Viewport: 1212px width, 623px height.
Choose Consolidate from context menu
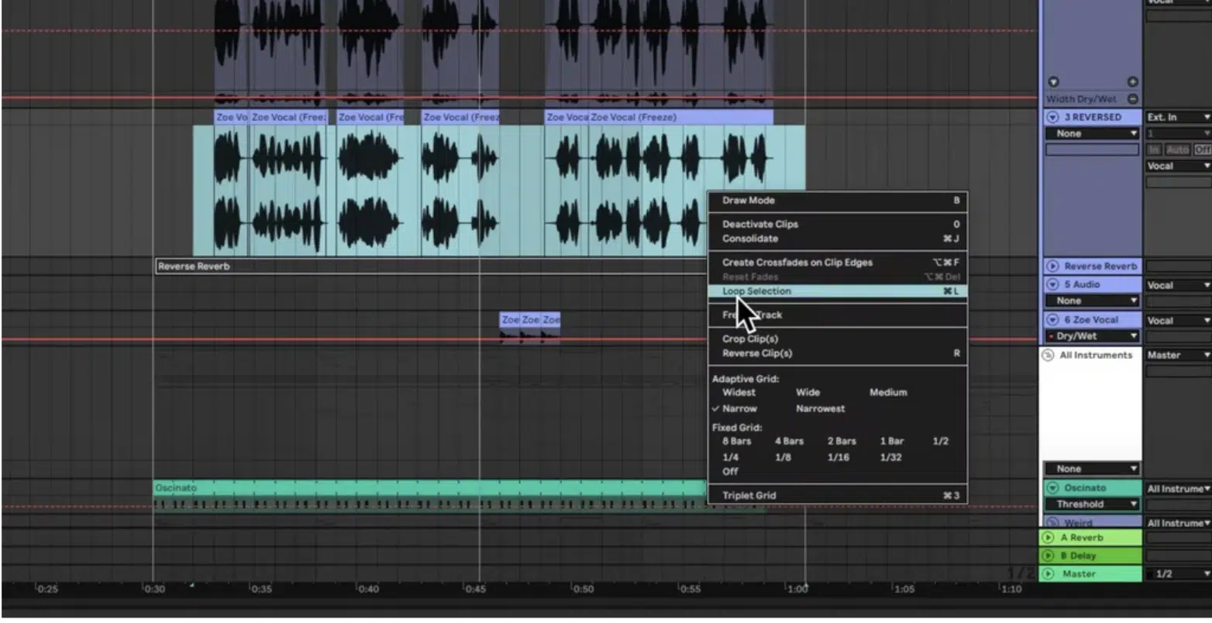pos(838,239)
